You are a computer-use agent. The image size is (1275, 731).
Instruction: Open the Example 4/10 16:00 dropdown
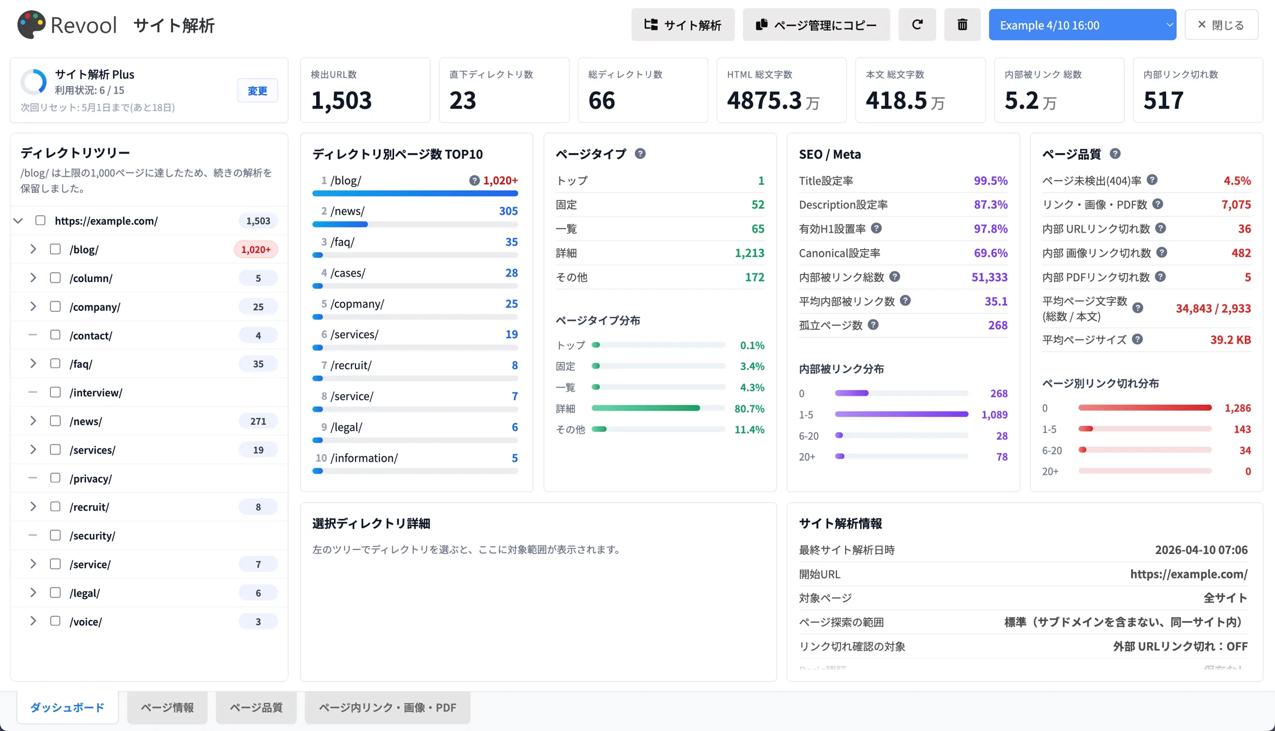pyautogui.click(x=1082, y=24)
